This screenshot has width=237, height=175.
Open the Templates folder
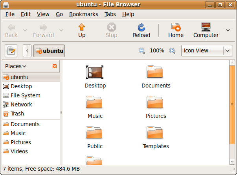tap(155, 137)
